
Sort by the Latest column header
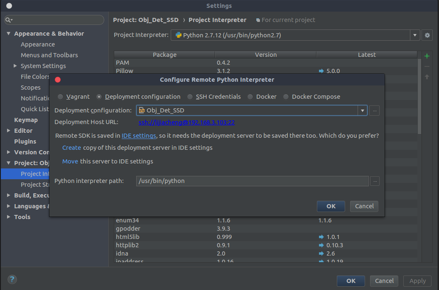coord(367,55)
